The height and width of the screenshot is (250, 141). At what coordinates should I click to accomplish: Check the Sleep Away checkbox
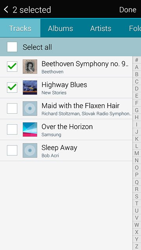tap(12, 150)
